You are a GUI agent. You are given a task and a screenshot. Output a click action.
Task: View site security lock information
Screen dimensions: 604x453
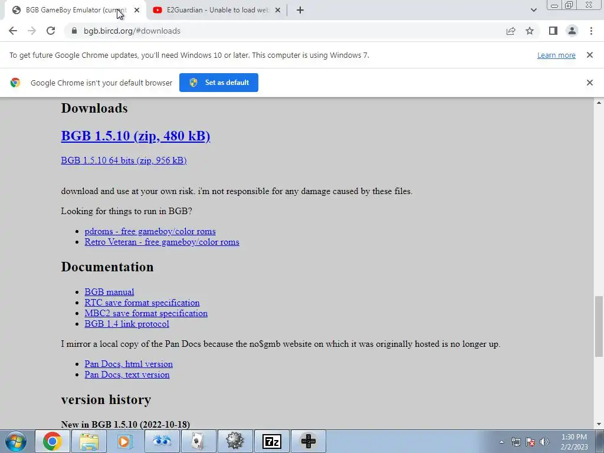(x=74, y=31)
